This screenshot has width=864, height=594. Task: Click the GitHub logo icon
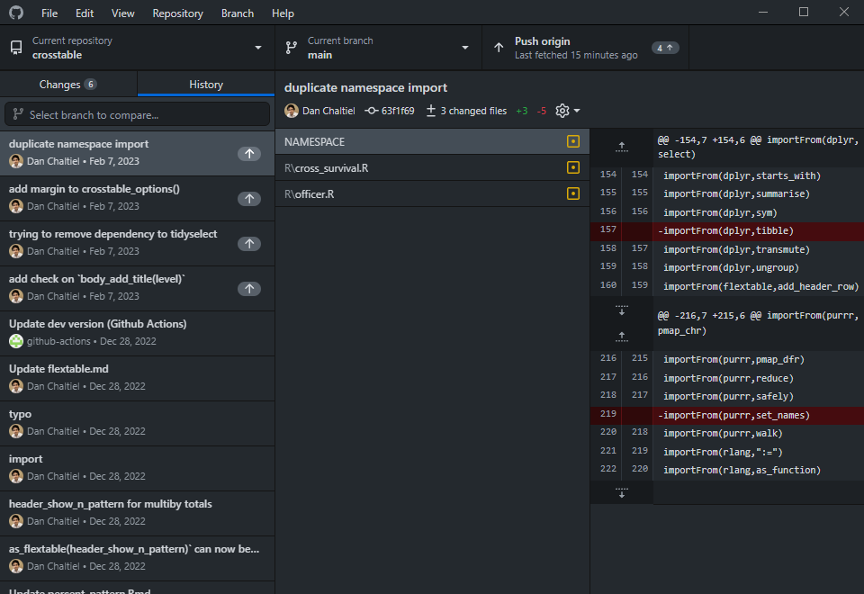(16, 13)
